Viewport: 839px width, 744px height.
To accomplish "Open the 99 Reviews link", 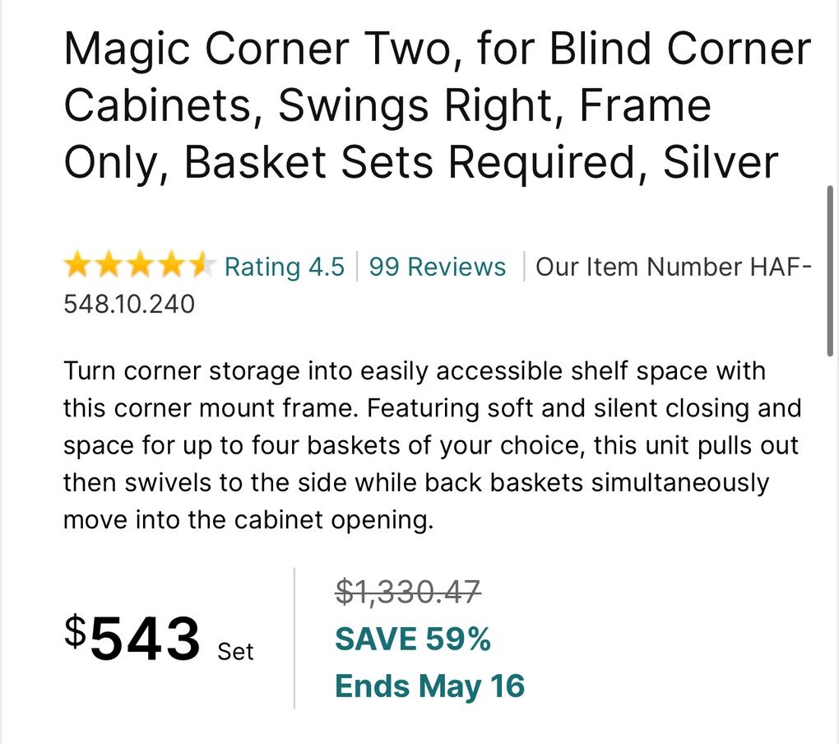I will pos(437,267).
